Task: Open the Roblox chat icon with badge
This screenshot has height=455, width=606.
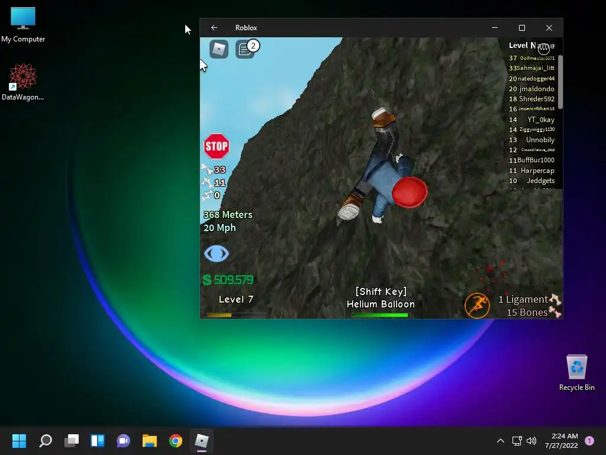Action: tap(246, 49)
